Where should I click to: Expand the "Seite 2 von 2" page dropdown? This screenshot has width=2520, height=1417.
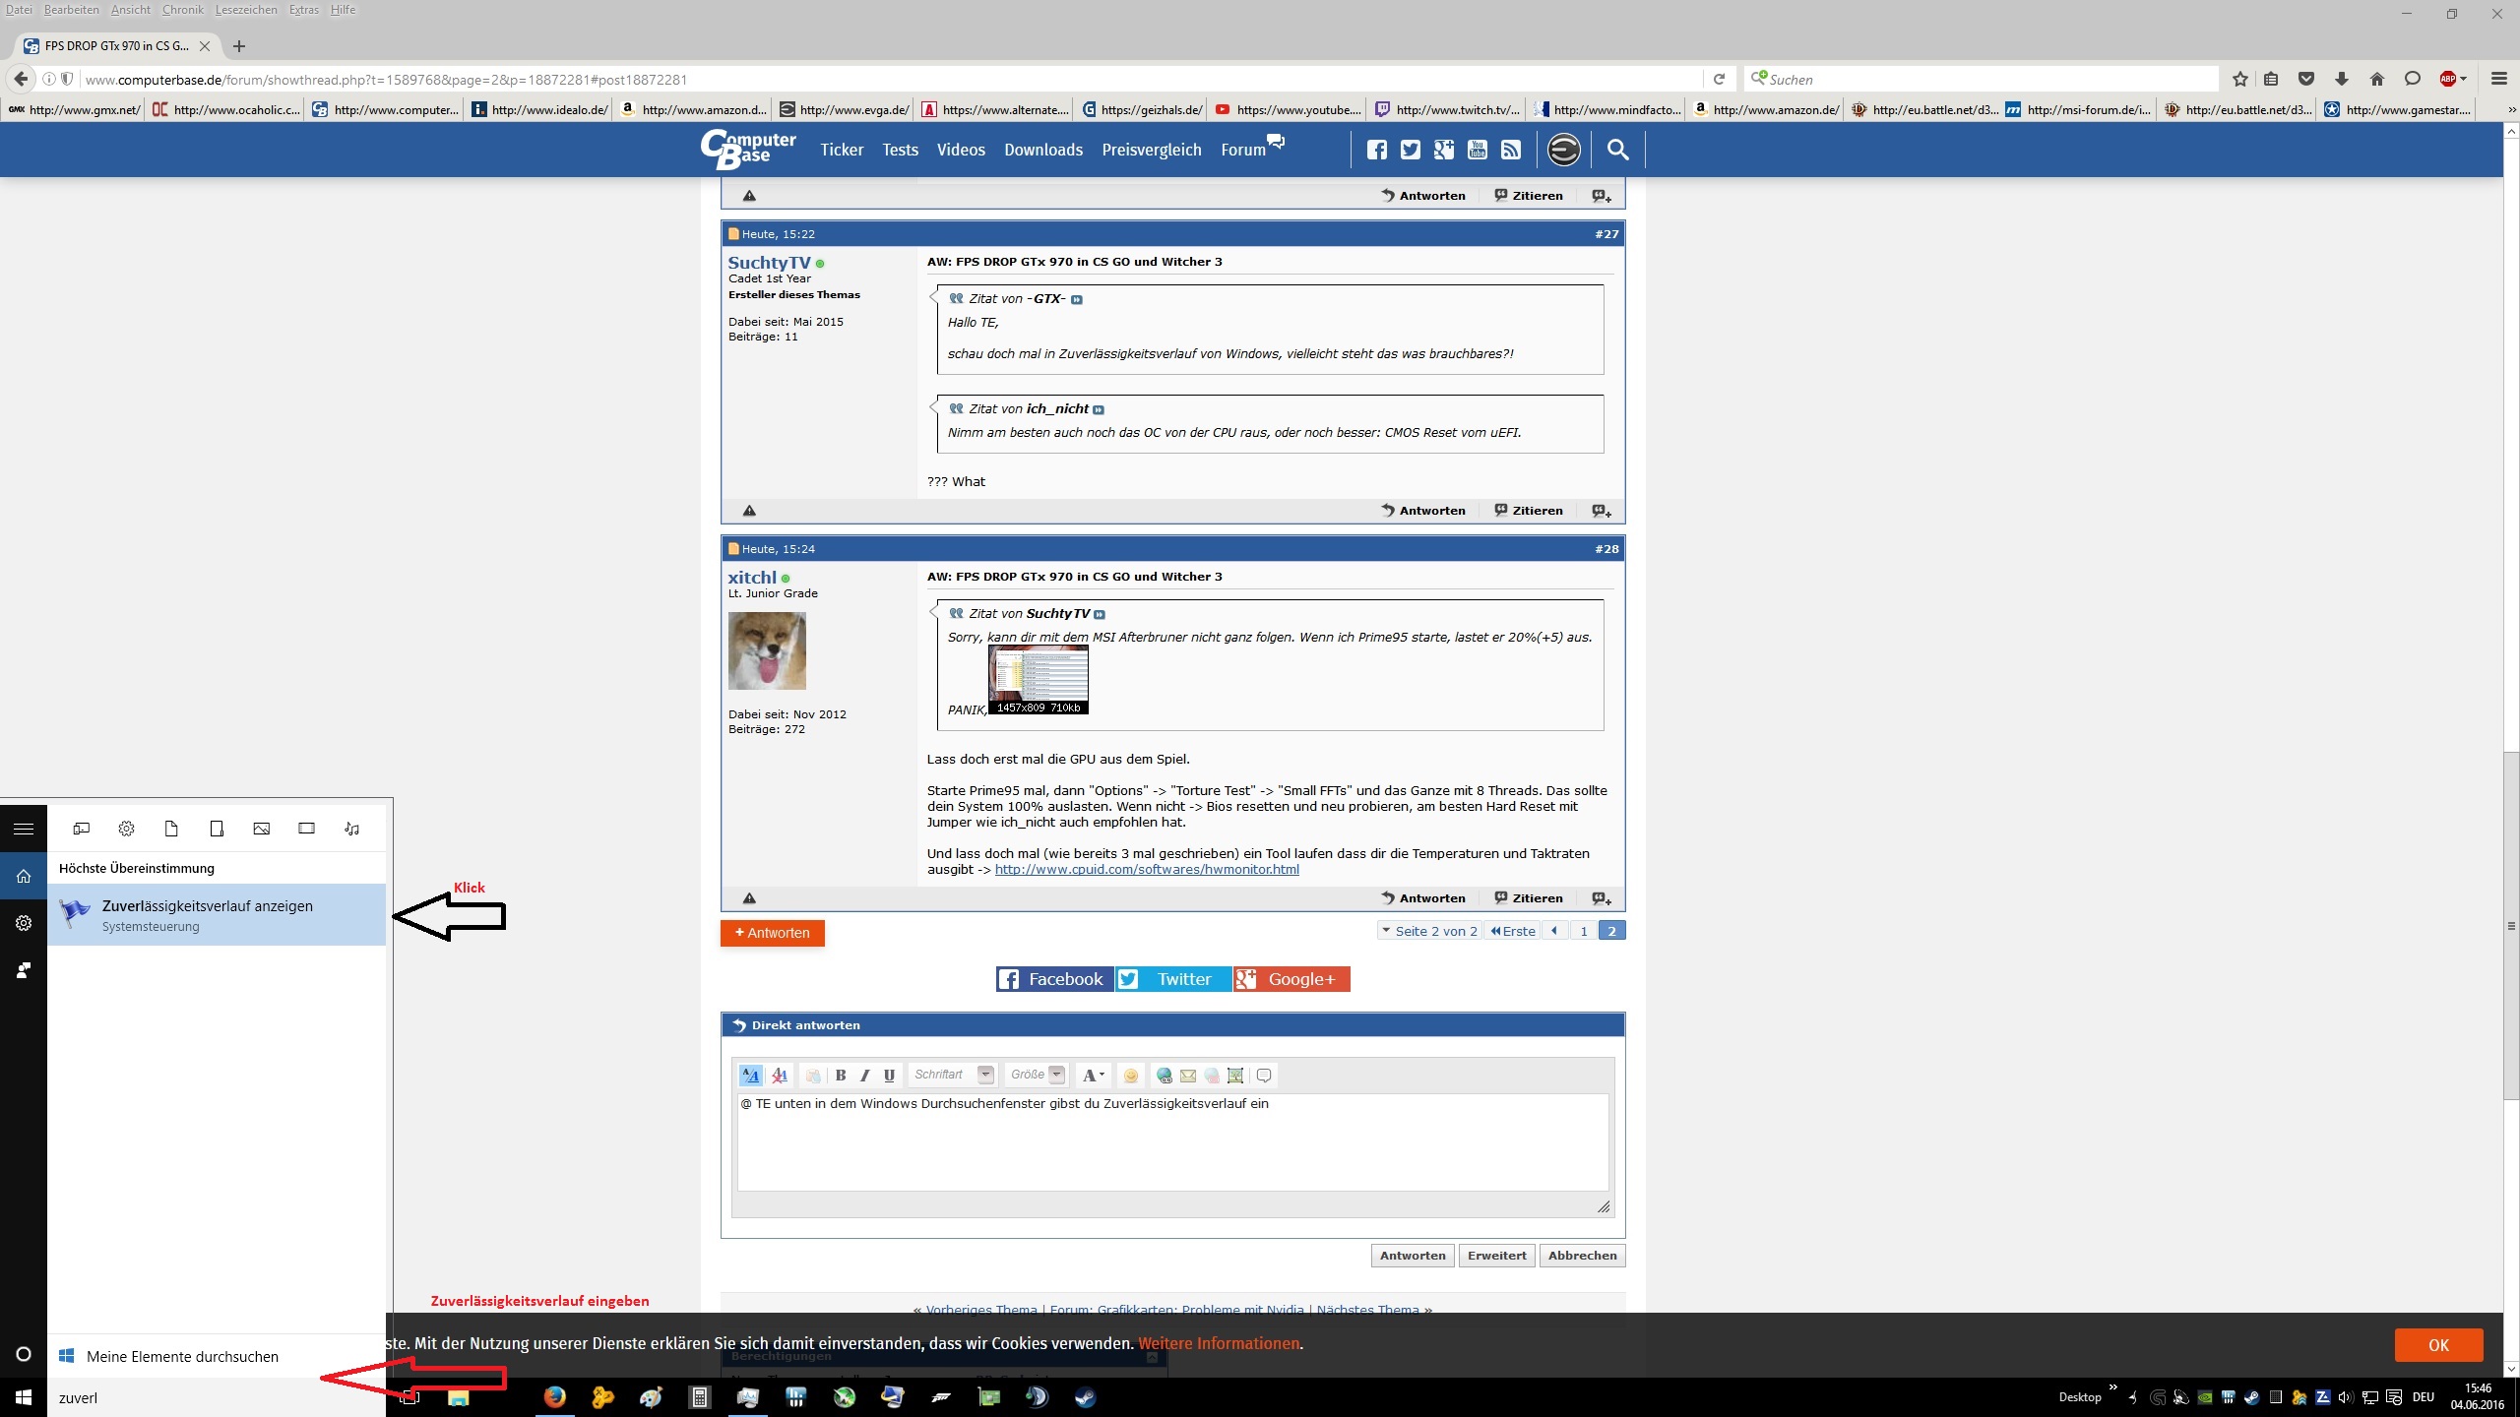pos(1428,931)
